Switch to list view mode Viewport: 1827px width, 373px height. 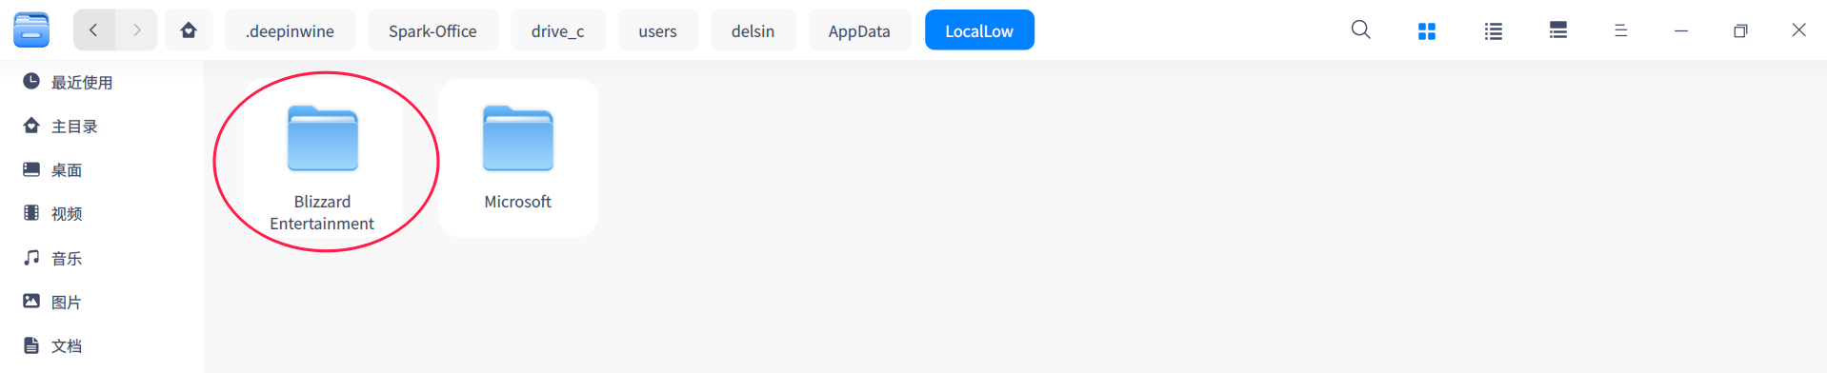[1494, 30]
